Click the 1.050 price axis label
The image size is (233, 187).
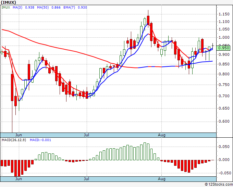click(x=224, y=29)
